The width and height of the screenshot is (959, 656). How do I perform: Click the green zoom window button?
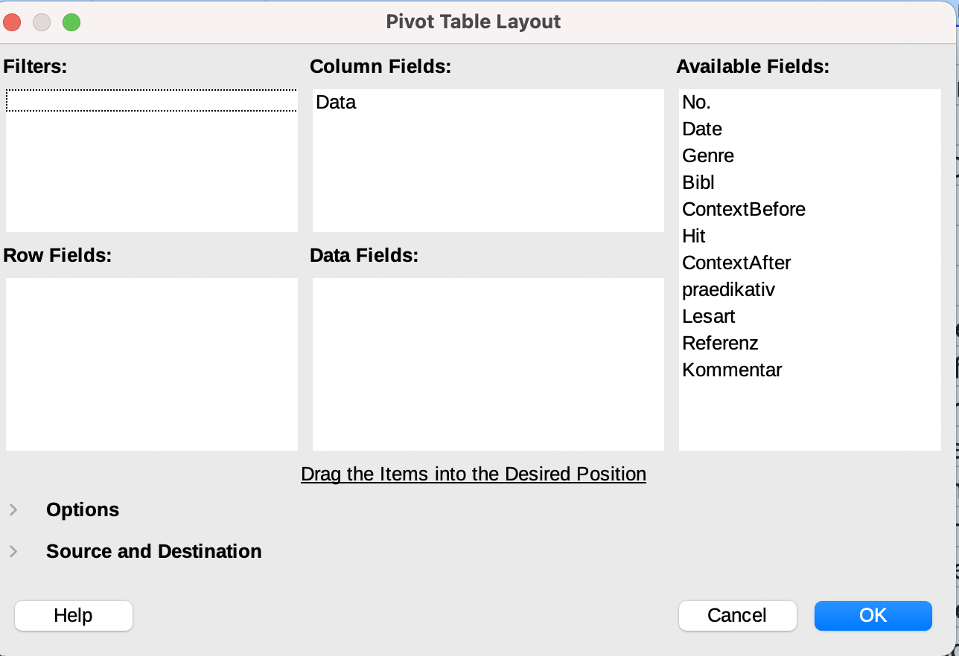pyautogui.click(x=71, y=22)
